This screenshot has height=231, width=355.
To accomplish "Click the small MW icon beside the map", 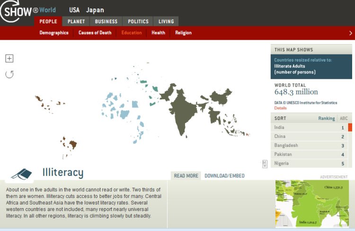I will click(x=265, y=164).
